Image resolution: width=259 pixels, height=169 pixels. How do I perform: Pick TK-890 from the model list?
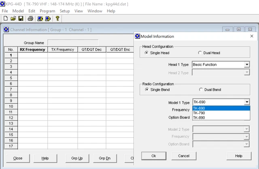click(199, 118)
